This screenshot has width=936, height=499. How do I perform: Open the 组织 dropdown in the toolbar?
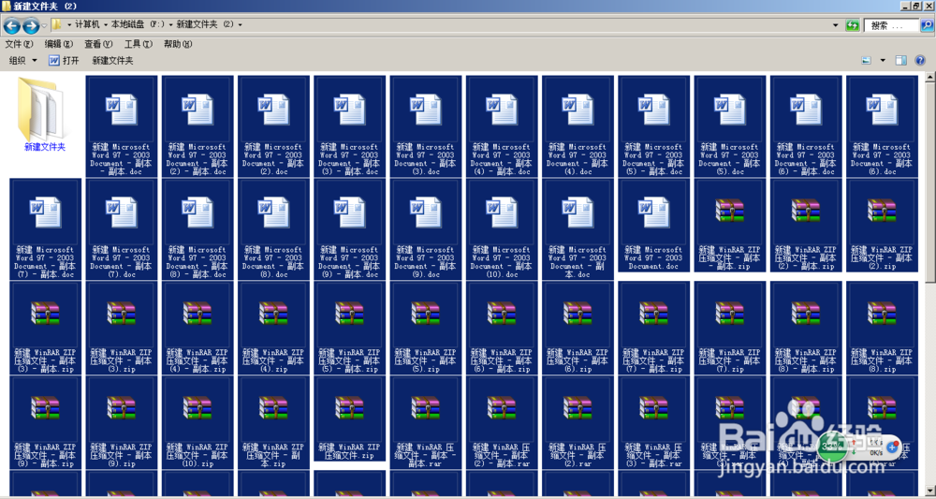23,60
